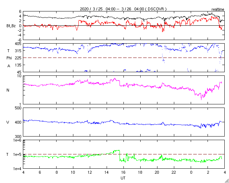Click the '12' hour tick on x-axis
Image resolution: width=229 pixels, height=183 pixels.
click(x=90, y=172)
